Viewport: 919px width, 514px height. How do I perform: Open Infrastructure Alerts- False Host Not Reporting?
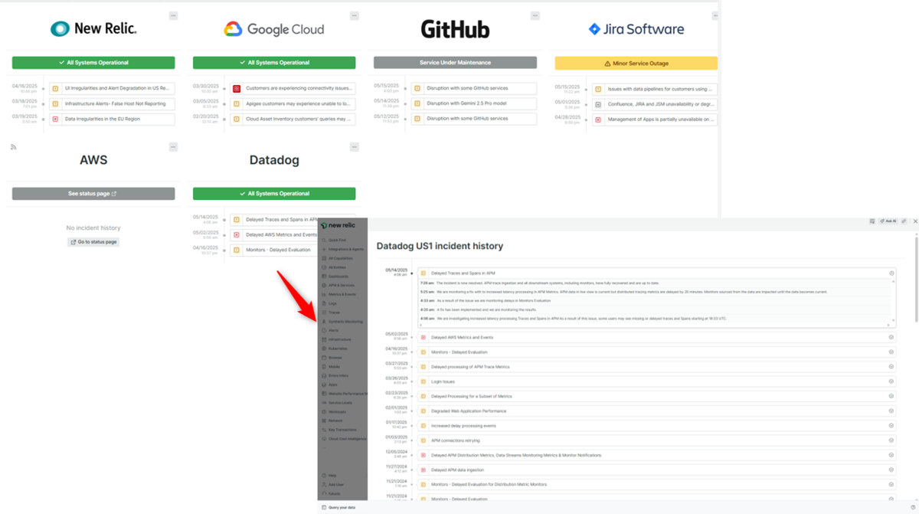112,104
